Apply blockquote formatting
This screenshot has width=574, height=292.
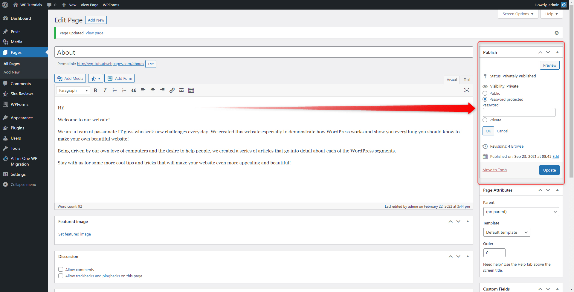134,90
